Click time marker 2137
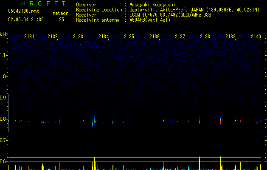 [x=180, y=36]
